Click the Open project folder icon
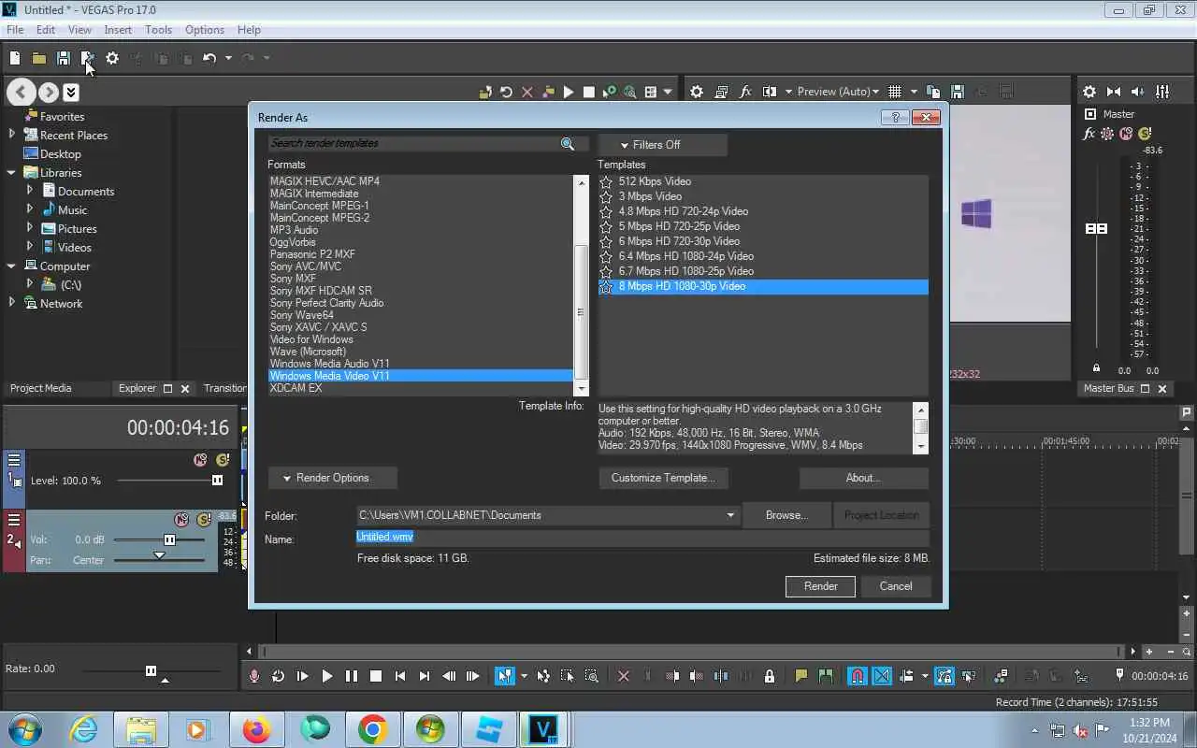Image resolution: width=1197 pixels, height=748 pixels. (x=39, y=58)
